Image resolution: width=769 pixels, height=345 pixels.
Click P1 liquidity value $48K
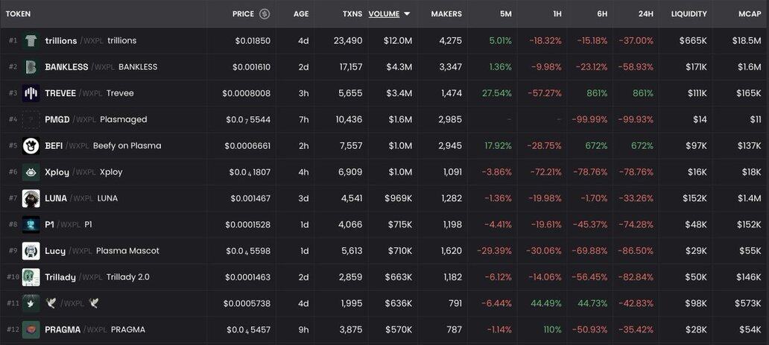click(x=696, y=224)
